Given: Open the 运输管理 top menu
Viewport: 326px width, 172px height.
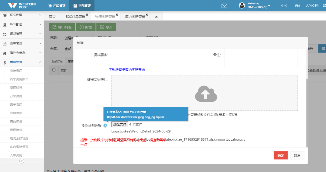Looking at the screenshot, I should (x=57, y=6).
